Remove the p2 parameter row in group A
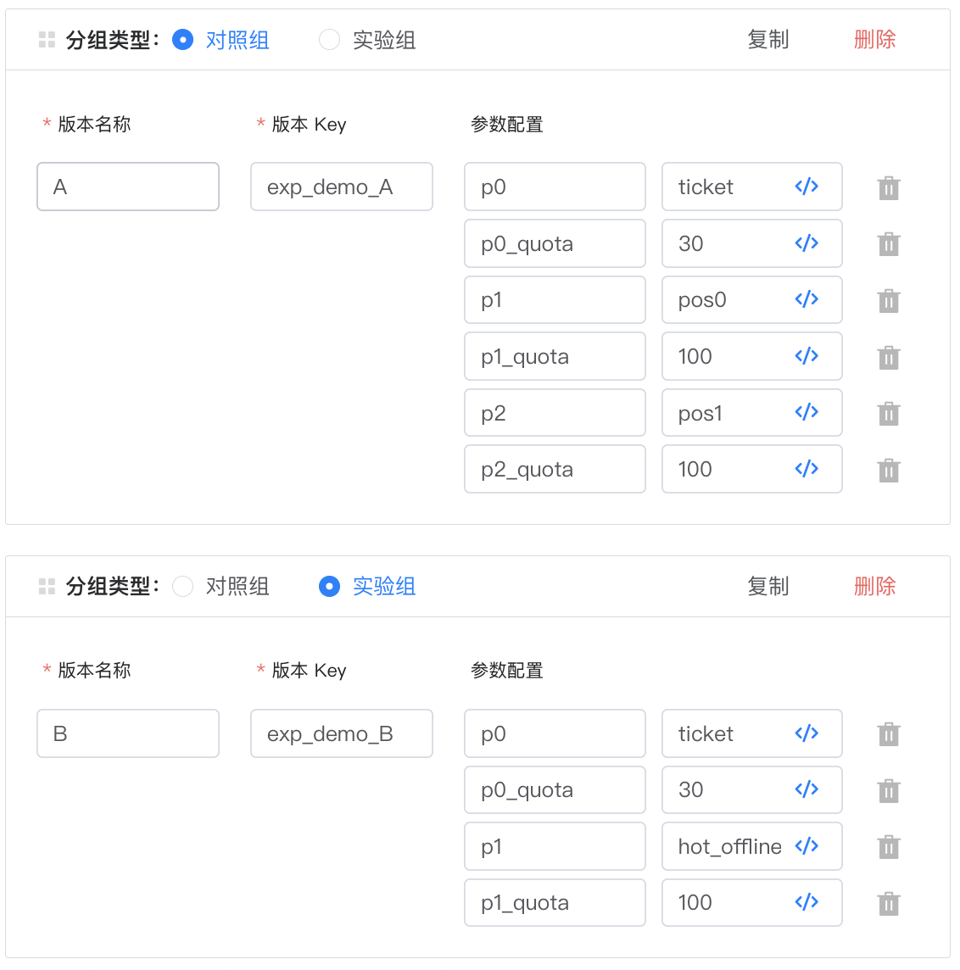Screen dimensions: 960x970 tap(888, 414)
